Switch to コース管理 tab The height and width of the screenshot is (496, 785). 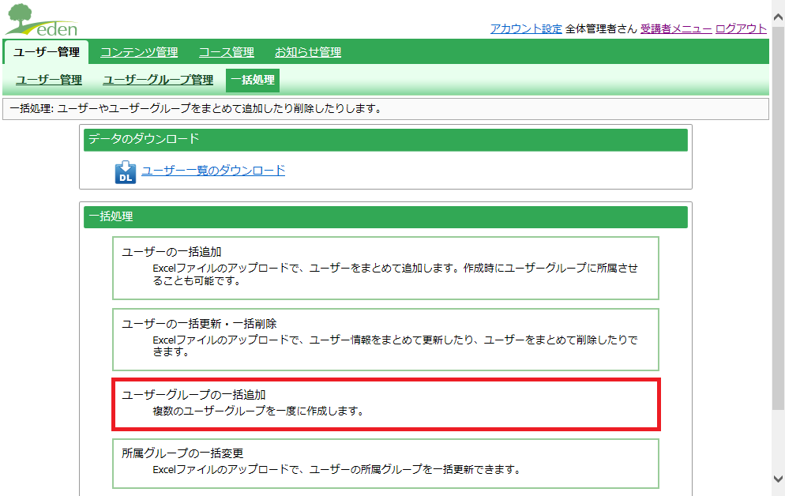click(227, 52)
